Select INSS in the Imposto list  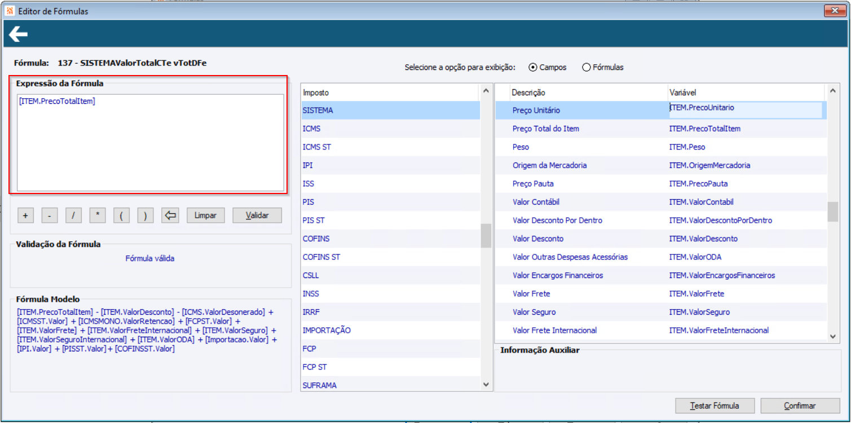coord(390,294)
